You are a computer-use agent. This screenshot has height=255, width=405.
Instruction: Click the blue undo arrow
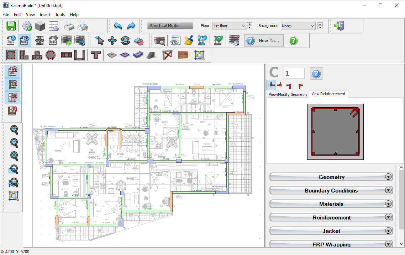(x=118, y=26)
